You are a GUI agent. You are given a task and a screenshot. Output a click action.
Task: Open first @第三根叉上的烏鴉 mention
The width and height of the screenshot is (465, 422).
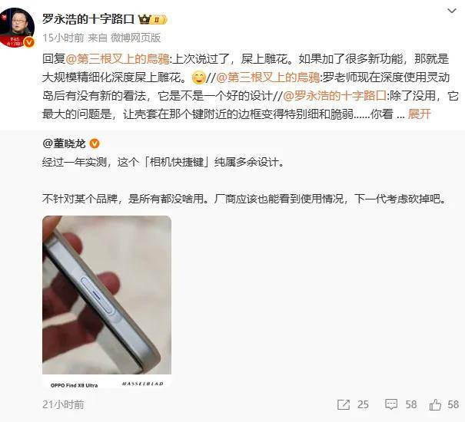[x=118, y=59]
